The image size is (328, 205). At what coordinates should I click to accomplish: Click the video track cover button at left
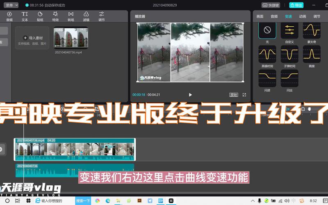pyautogui.click(x=2, y=149)
